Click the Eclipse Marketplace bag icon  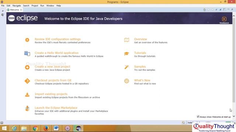(x=27, y=109)
